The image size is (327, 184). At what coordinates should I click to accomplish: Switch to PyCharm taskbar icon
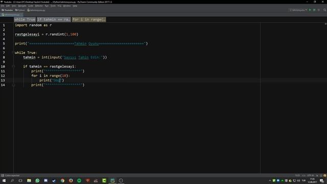click(112, 180)
